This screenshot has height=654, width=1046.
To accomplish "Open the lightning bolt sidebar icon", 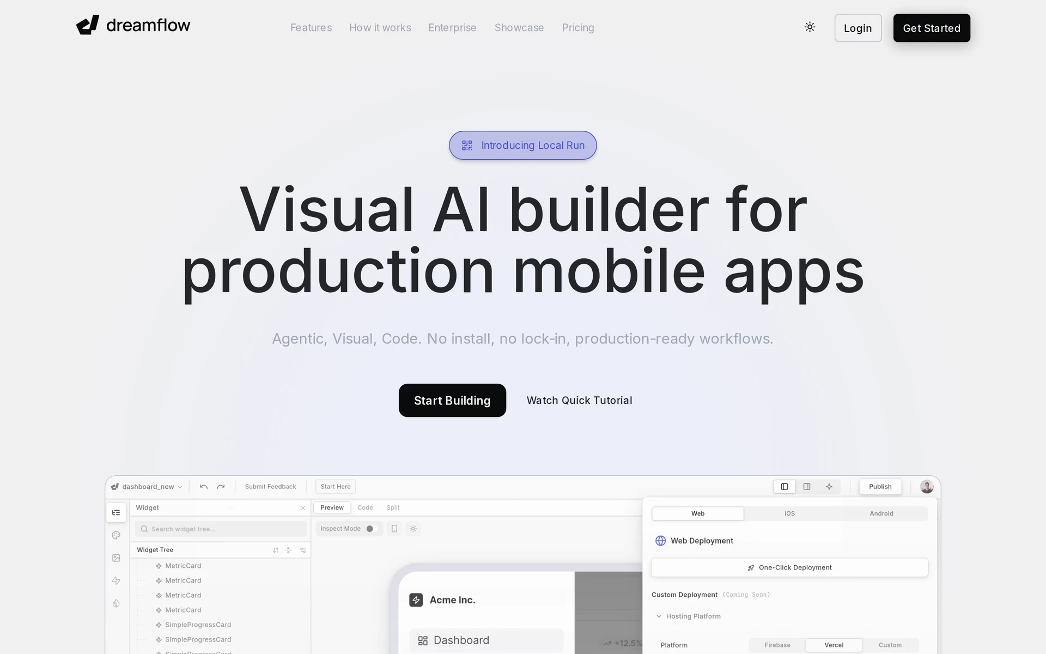I will (116, 581).
